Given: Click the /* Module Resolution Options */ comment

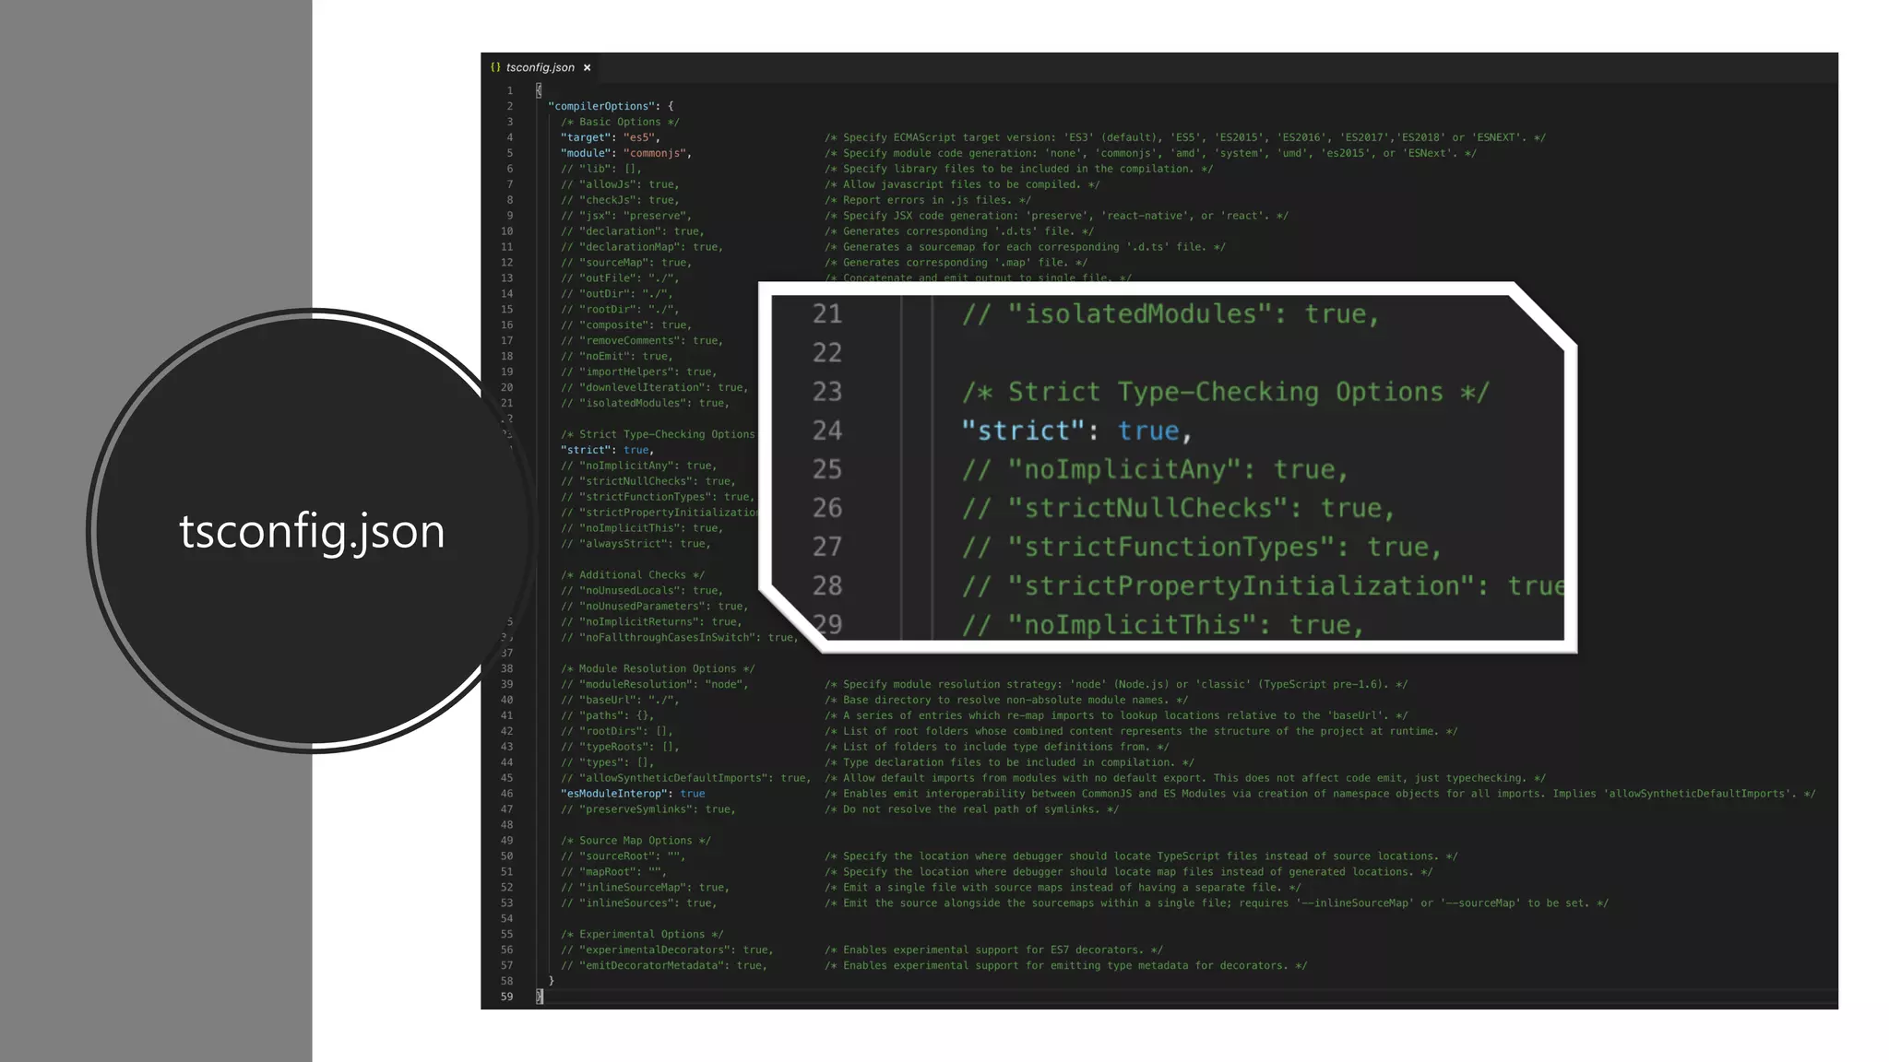Looking at the screenshot, I should click(658, 669).
